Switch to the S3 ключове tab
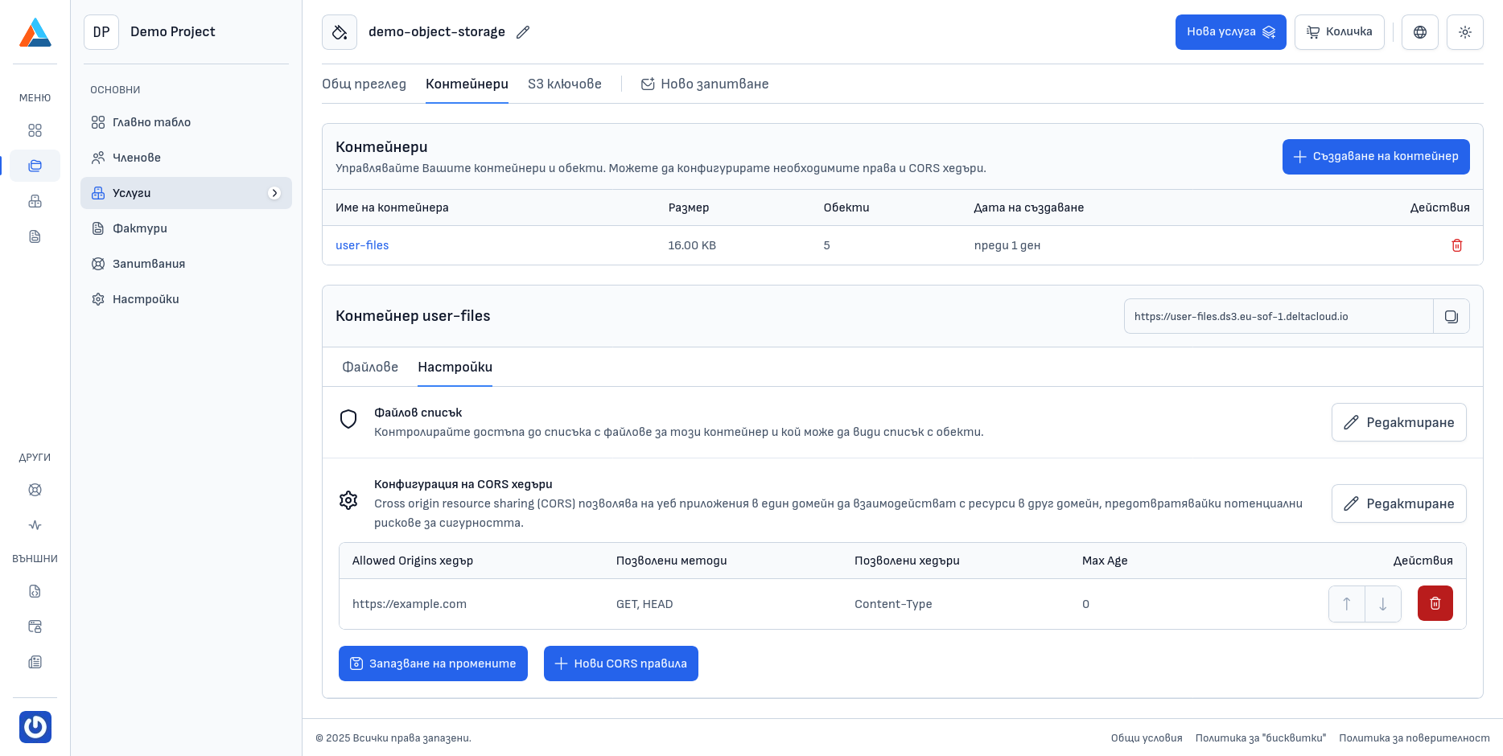Viewport: 1503px width, 756px height. point(564,84)
